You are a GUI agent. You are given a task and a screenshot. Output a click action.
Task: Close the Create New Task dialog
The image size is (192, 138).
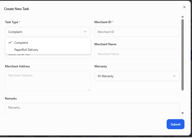[x=184, y=7]
